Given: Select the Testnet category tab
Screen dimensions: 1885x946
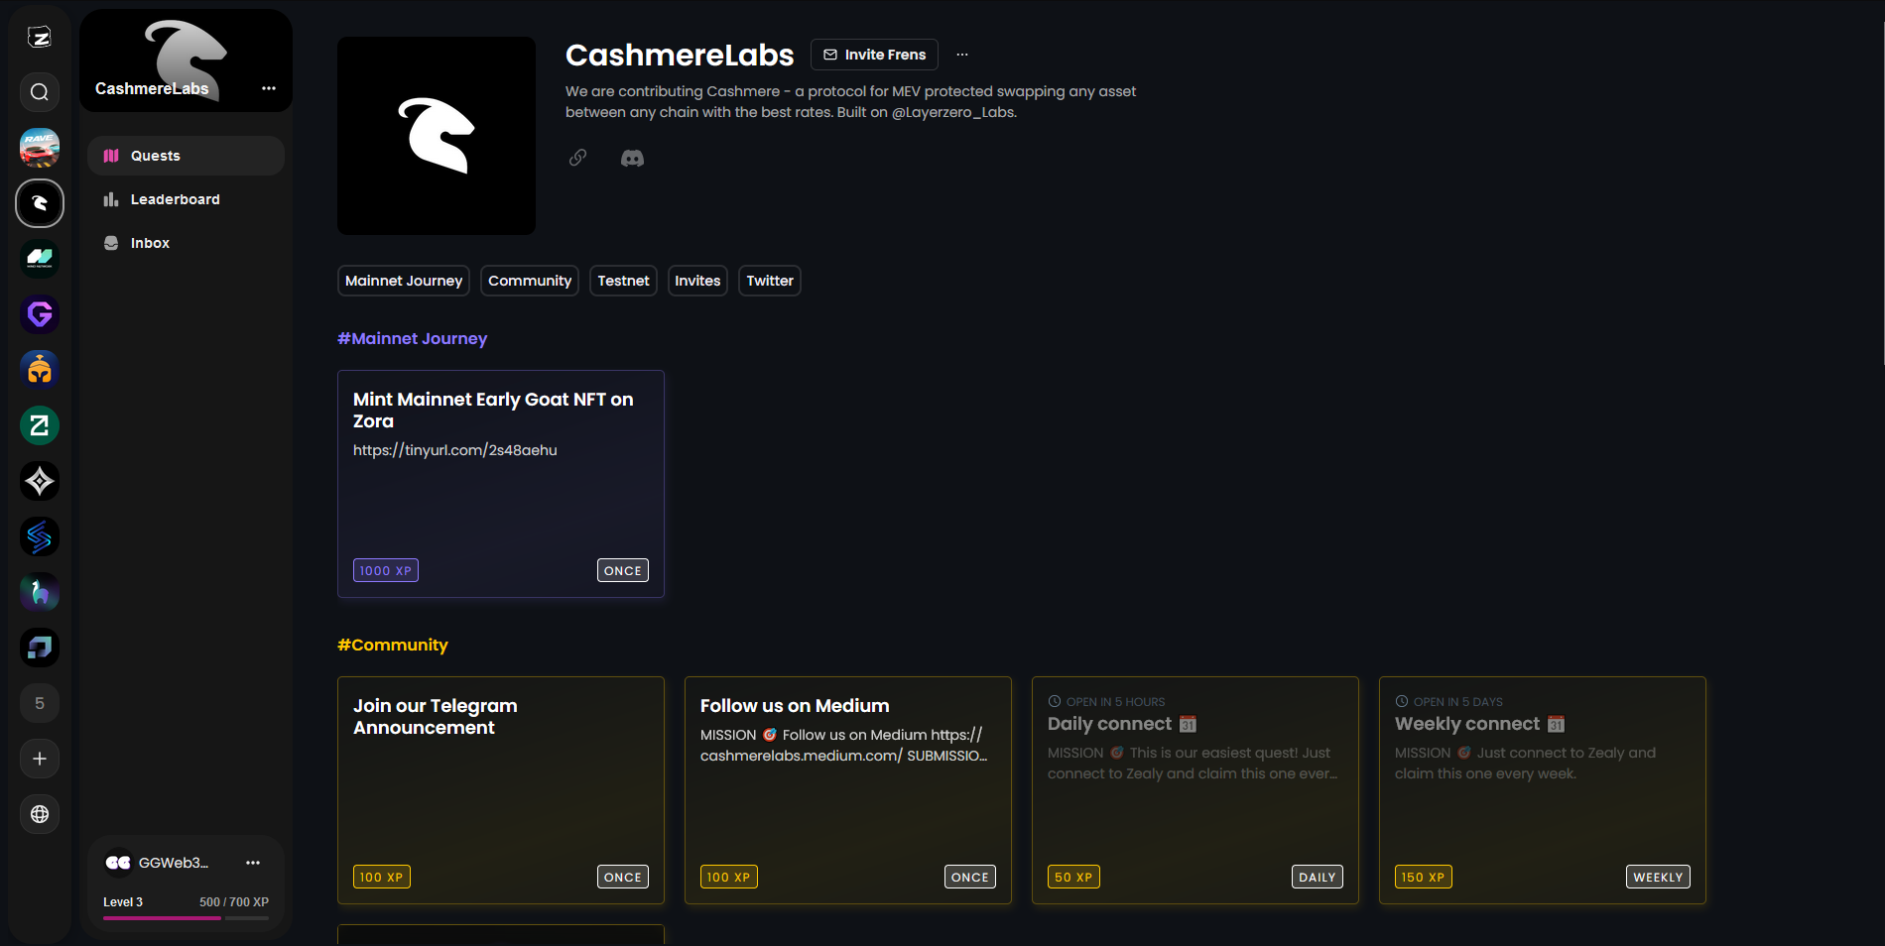Looking at the screenshot, I should tap(623, 281).
